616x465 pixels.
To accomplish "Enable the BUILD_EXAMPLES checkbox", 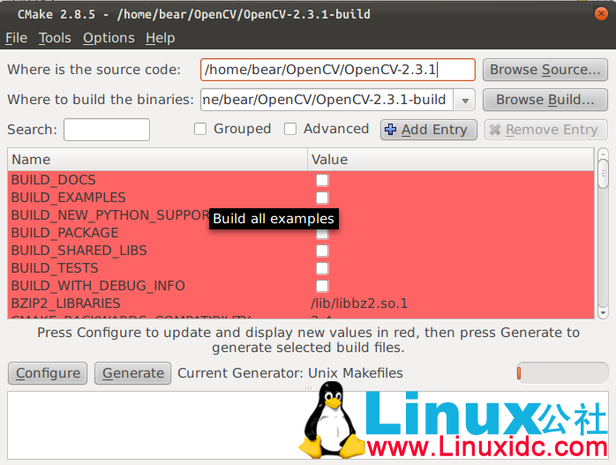I will point(322,198).
